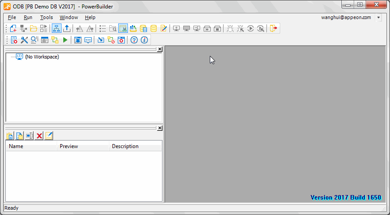Open the File menu

coord(12,18)
